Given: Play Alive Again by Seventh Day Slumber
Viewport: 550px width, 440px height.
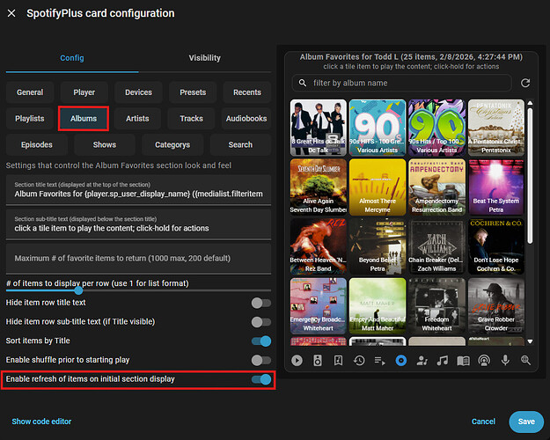Looking at the screenshot, I should click(319, 187).
